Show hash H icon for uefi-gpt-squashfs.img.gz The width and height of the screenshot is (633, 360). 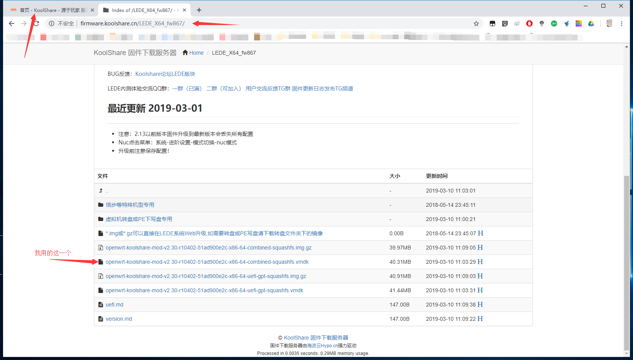[x=480, y=276]
